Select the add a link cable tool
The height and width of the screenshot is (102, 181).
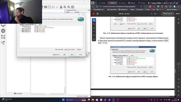[3, 43]
